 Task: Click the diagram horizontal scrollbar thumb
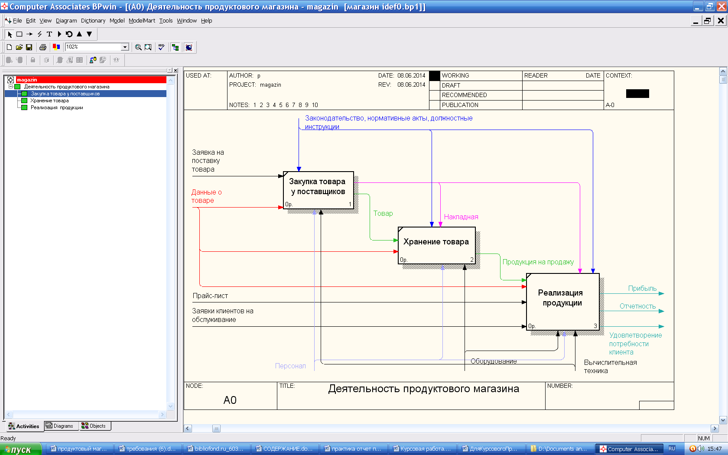[x=216, y=429]
